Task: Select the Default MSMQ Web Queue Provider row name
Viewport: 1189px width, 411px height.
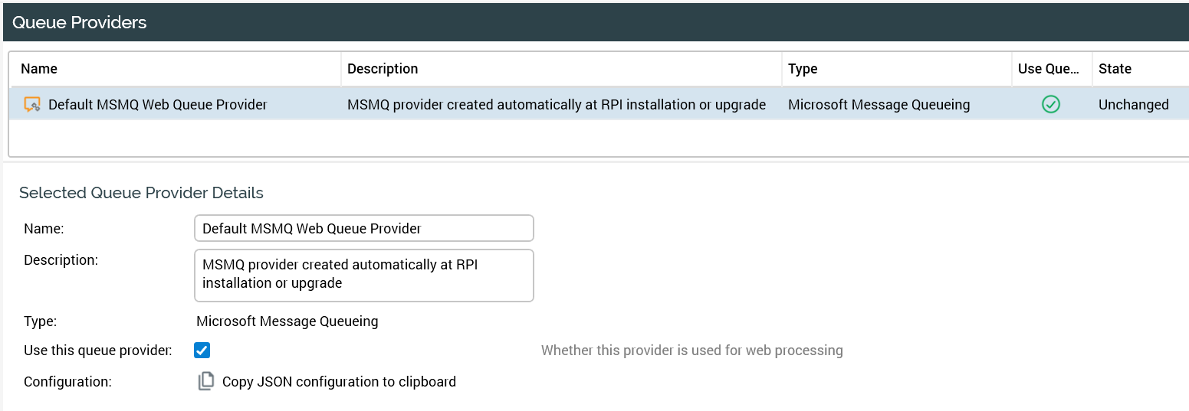Action: [157, 105]
